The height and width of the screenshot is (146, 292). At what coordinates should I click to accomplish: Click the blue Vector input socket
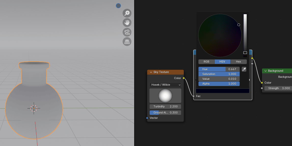point(147,118)
